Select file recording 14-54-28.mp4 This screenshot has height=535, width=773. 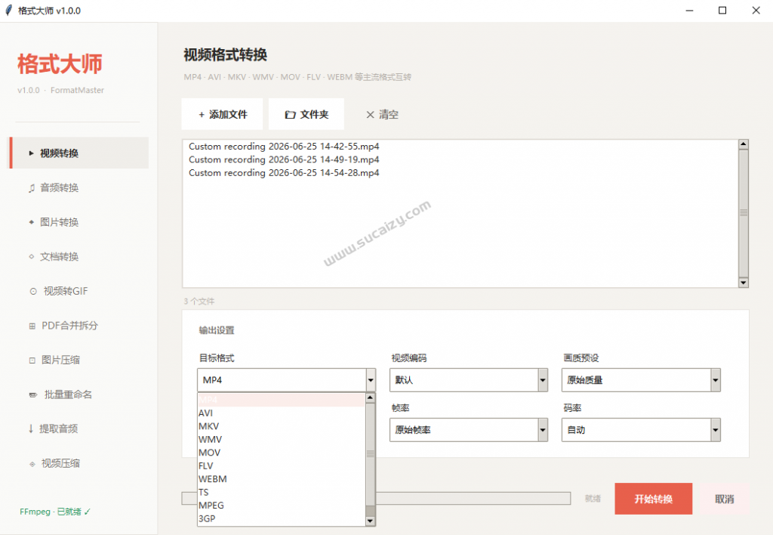284,173
